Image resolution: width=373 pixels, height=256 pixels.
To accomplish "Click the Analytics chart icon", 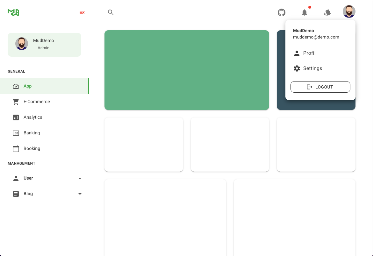I will [16, 117].
